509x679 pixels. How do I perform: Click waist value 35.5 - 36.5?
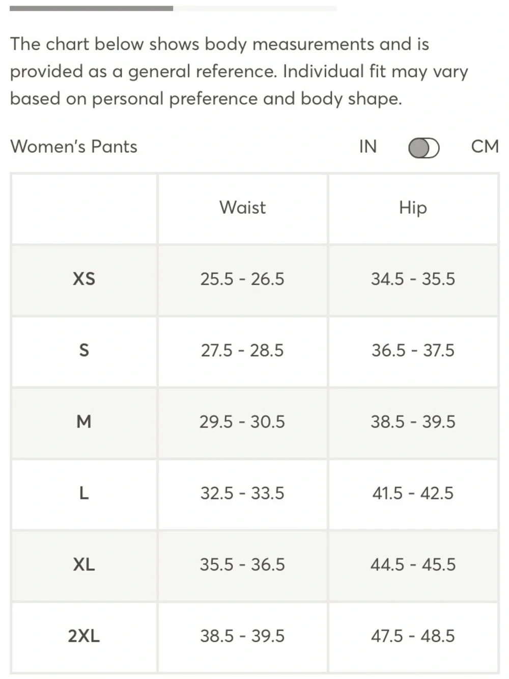point(242,565)
